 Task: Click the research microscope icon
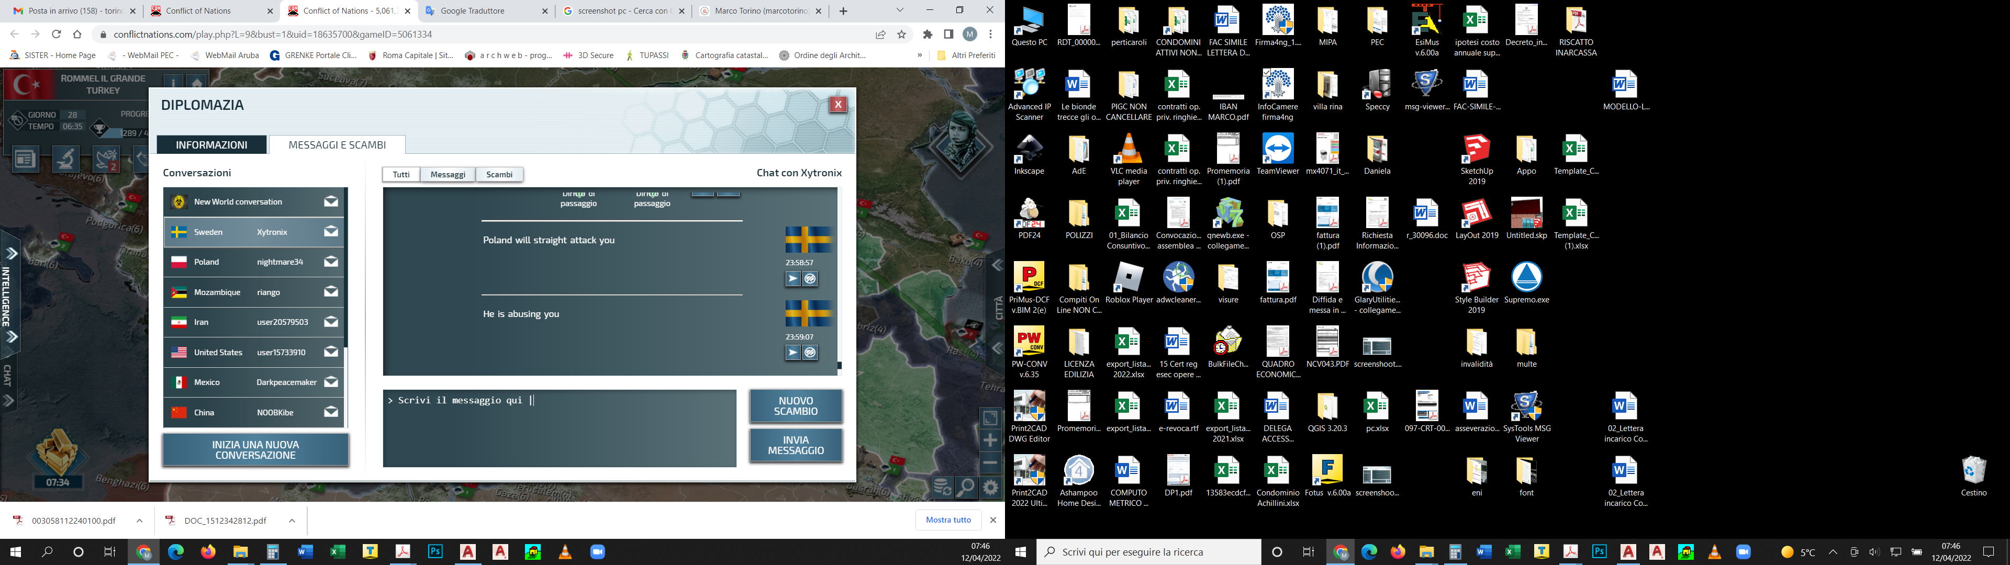click(x=65, y=159)
